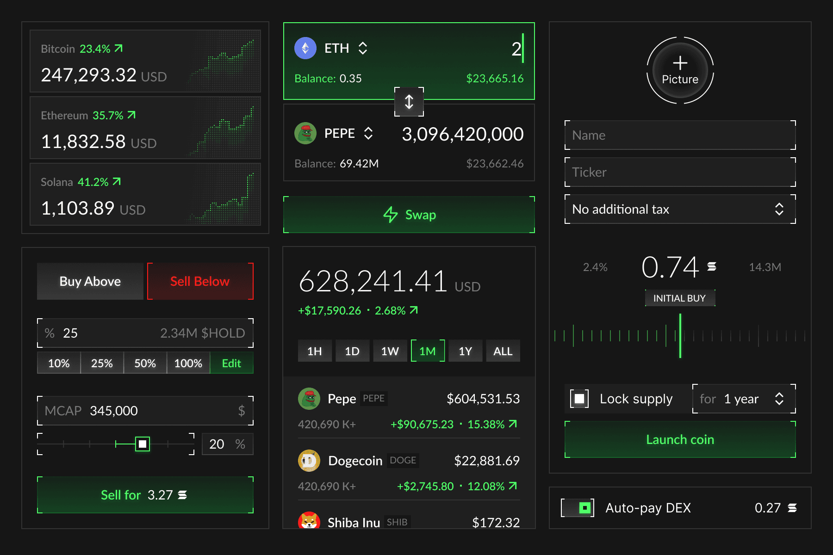Click the slippage slider handle
The image size is (833, 555).
click(143, 444)
